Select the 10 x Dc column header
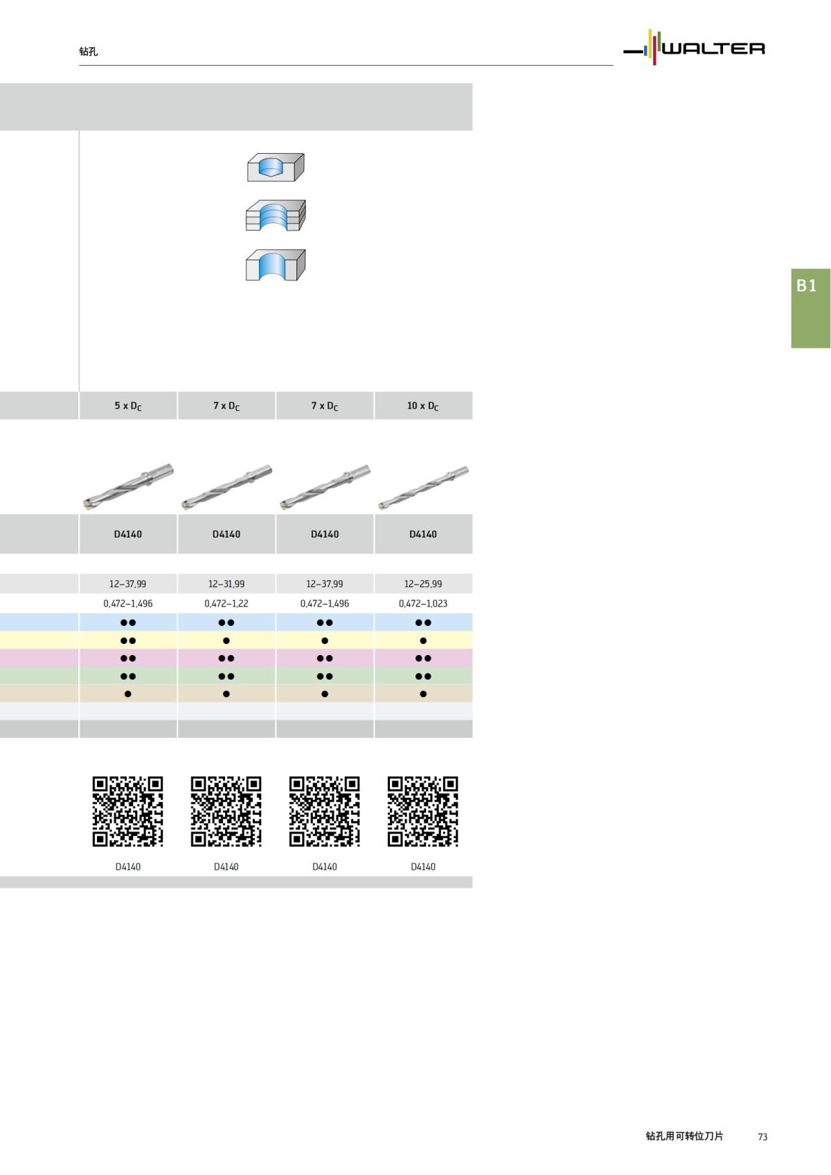Screen dimensions: 831x1175 (423, 406)
